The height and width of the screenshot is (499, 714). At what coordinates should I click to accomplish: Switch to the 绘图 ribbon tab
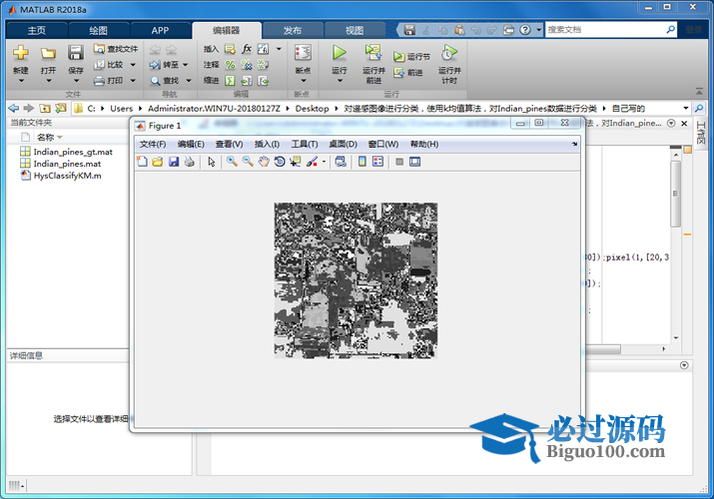click(98, 30)
